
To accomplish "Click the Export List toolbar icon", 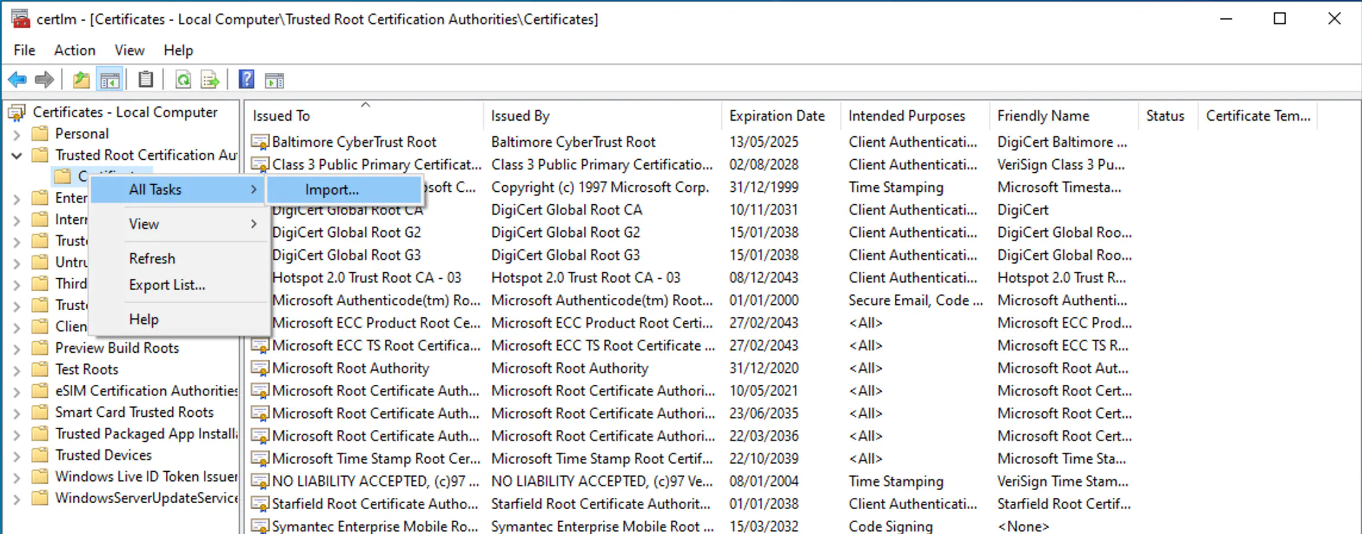I will (209, 79).
